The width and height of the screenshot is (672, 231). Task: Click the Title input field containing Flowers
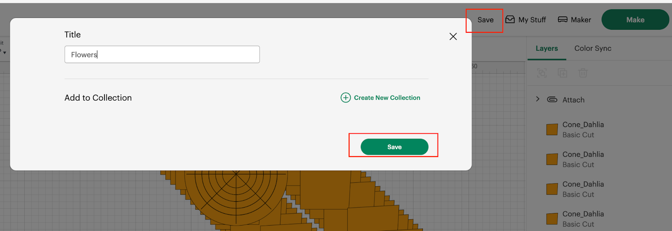click(162, 55)
